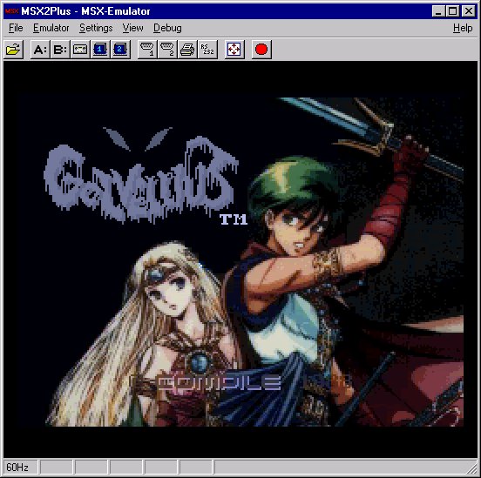The image size is (481, 478).
Task: Configure joystick port 1
Action: (x=147, y=50)
